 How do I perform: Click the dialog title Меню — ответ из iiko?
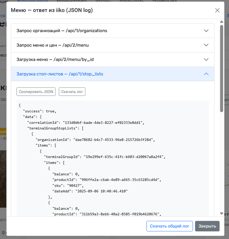click(x=52, y=10)
